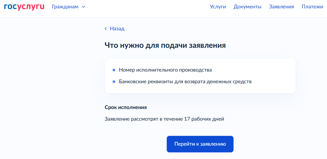The width and height of the screenshot is (327, 159).
Task: Expand the Гражданам chevron arrow
Action: click(x=83, y=7)
